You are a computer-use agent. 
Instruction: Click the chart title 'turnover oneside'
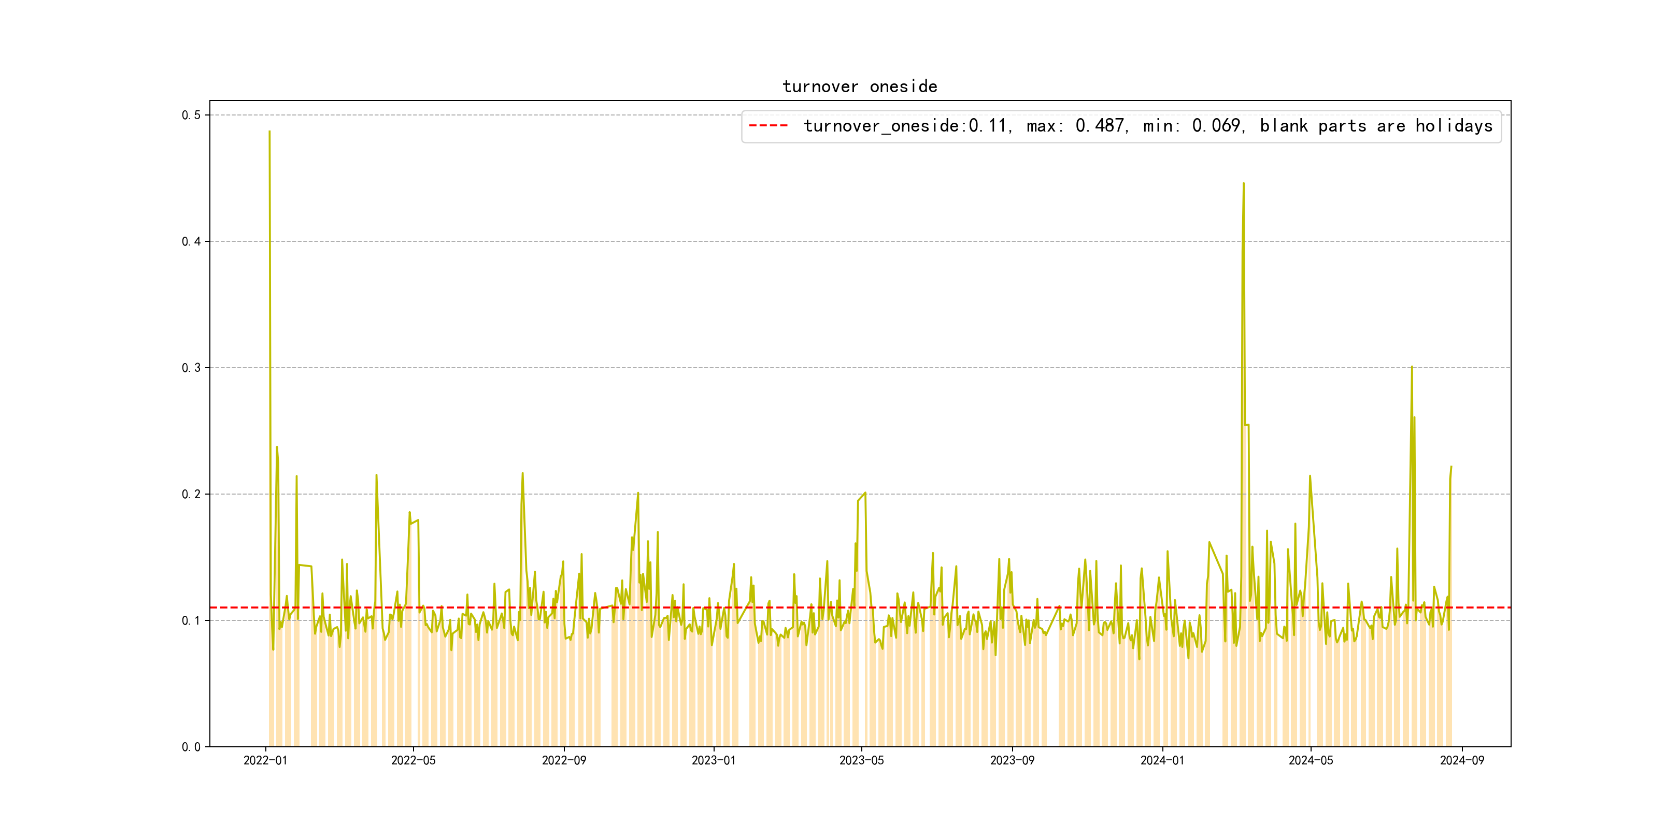859,86
